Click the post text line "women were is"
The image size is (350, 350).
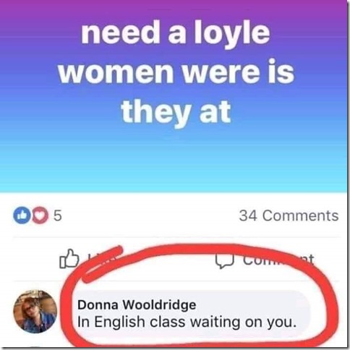[x=176, y=72]
